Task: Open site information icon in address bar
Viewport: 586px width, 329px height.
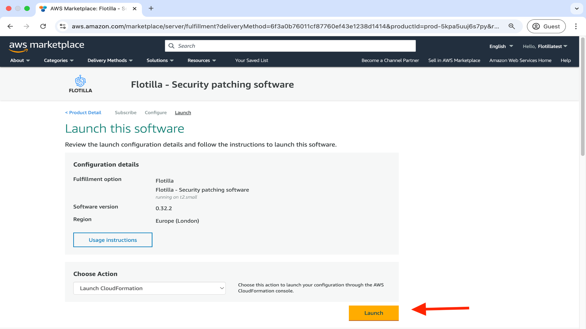Action: tap(63, 27)
